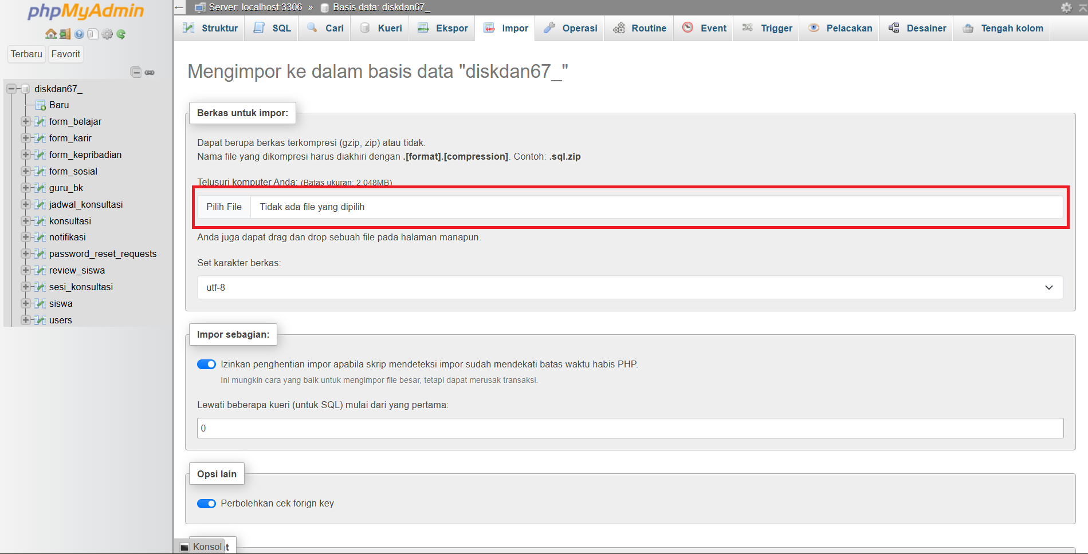Click the green reload navigation icon

121,34
